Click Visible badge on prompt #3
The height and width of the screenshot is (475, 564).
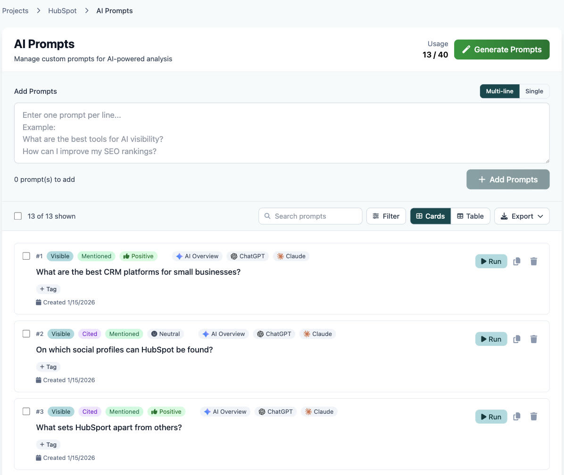point(61,411)
